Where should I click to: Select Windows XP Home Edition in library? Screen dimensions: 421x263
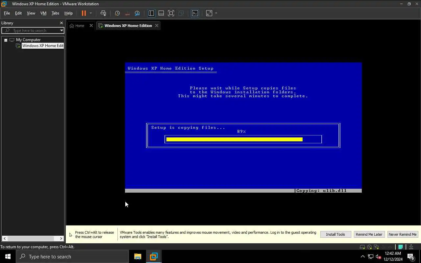[x=42, y=46]
